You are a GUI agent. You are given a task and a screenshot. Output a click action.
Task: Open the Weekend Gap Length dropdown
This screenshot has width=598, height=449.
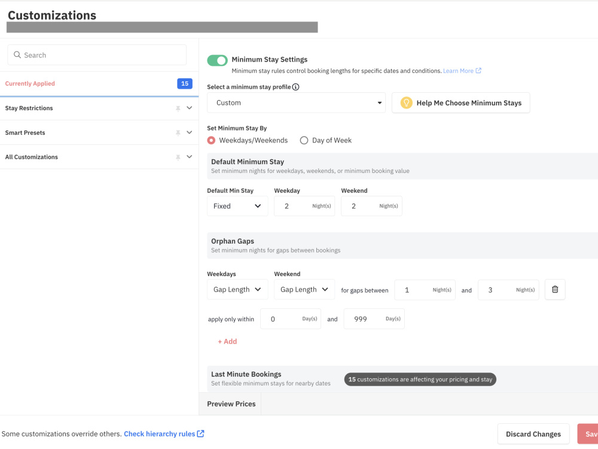pos(304,289)
